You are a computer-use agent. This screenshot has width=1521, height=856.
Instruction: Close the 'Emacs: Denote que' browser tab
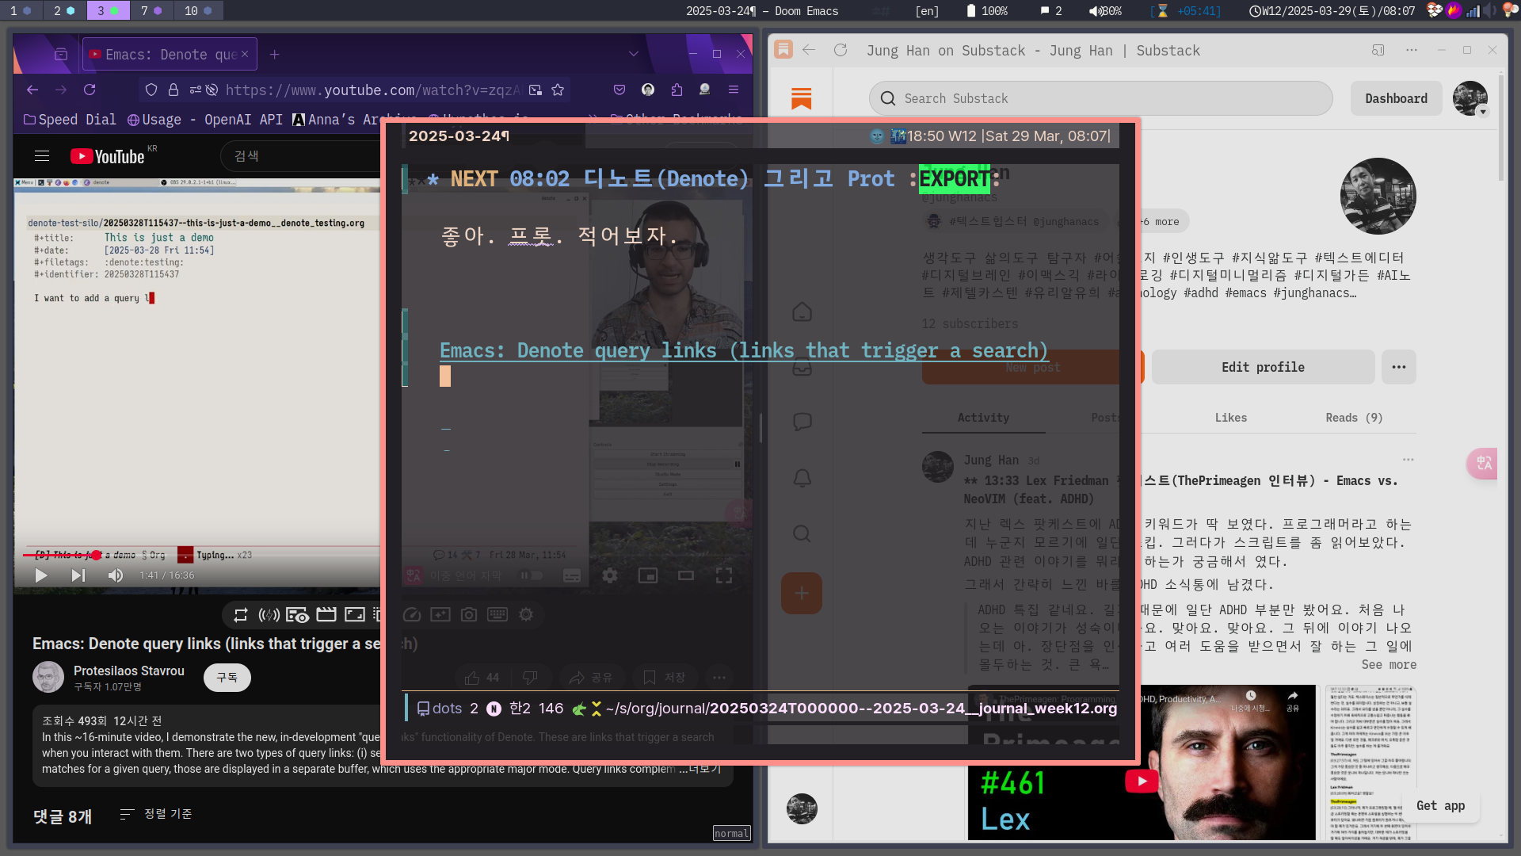pos(245,54)
